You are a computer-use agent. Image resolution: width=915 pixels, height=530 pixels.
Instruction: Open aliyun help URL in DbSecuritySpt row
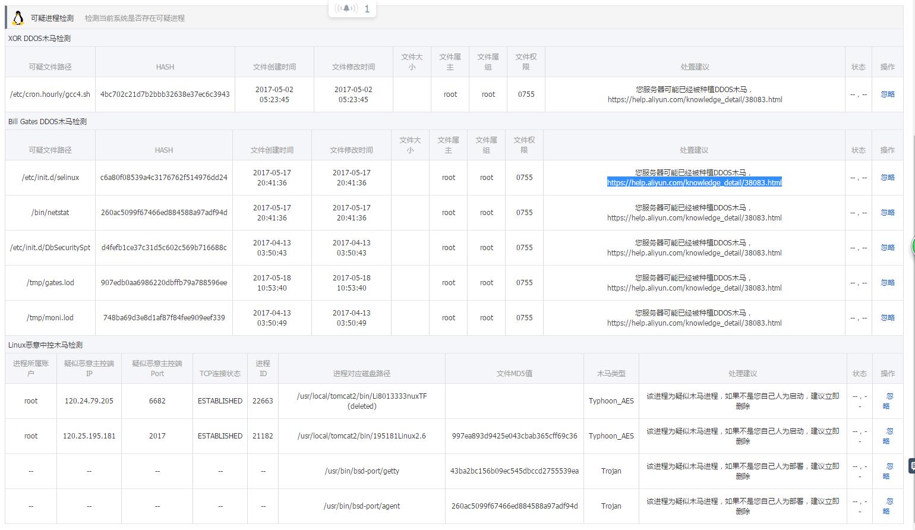point(694,253)
